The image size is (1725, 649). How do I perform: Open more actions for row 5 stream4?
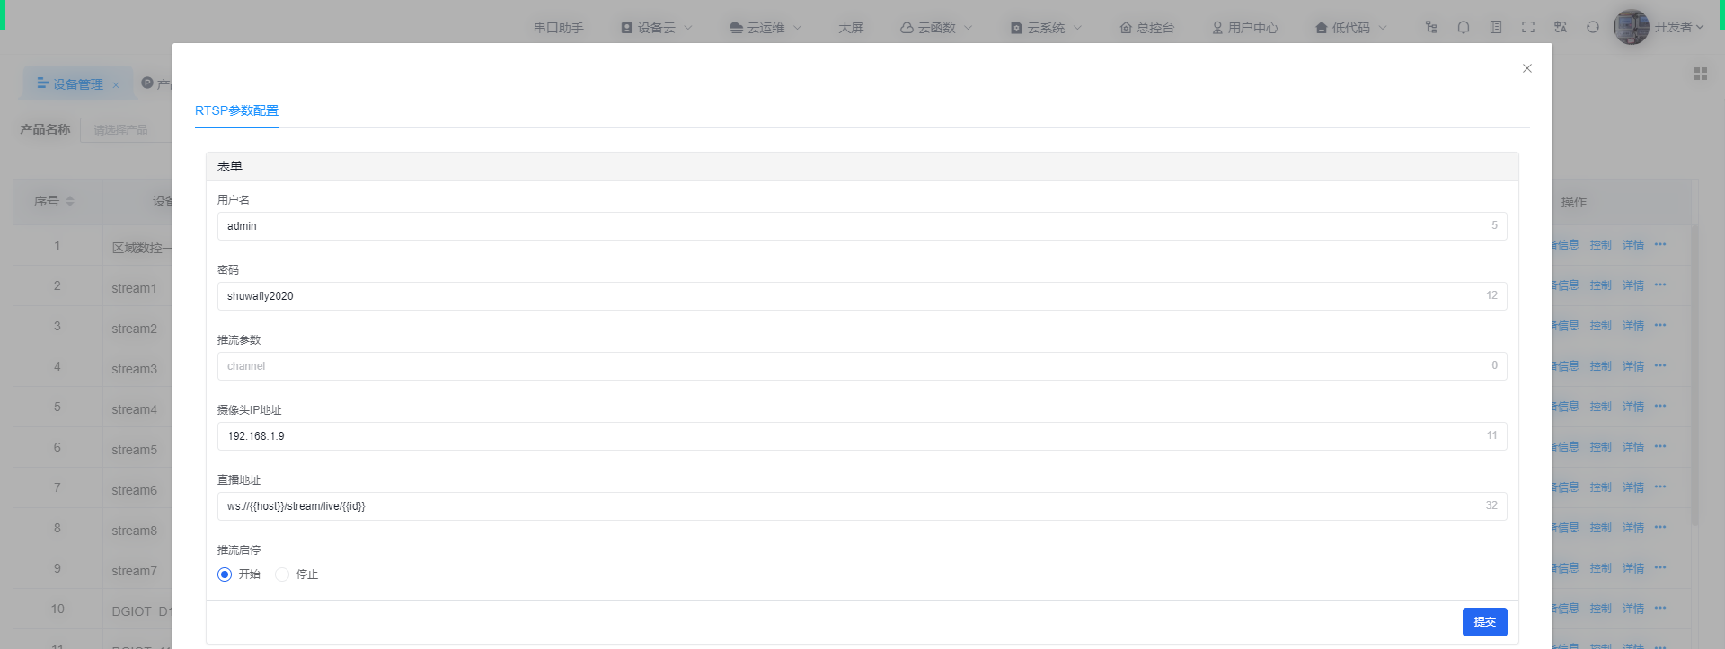click(x=1660, y=406)
